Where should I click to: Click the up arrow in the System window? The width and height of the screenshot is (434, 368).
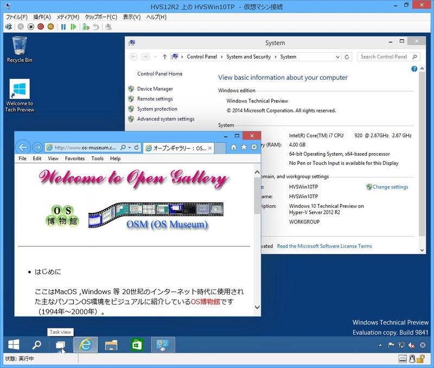165,57
